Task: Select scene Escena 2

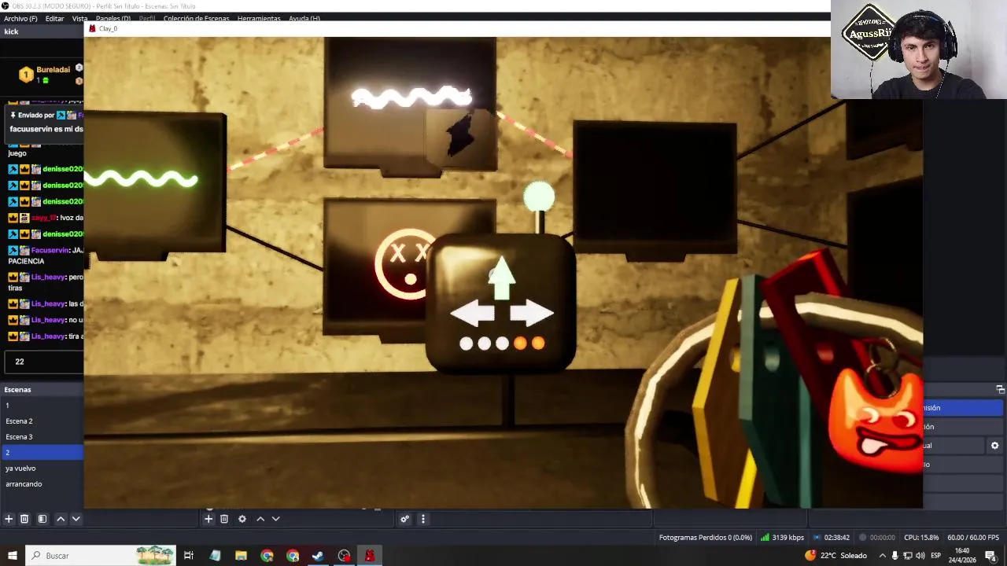Action: point(42,421)
